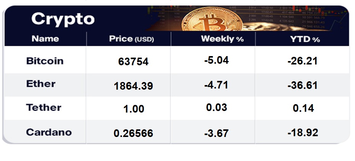Click the YTD % column header
Screen dimensions: 355x161
point(305,39)
